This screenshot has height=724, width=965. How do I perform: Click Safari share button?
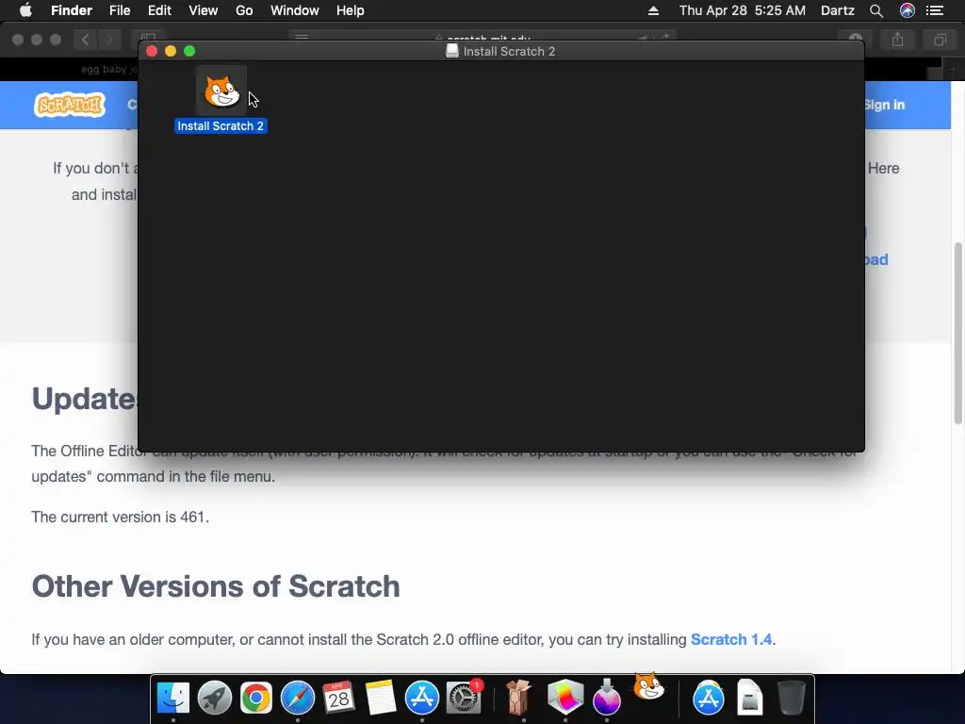click(x=898, y=40)
